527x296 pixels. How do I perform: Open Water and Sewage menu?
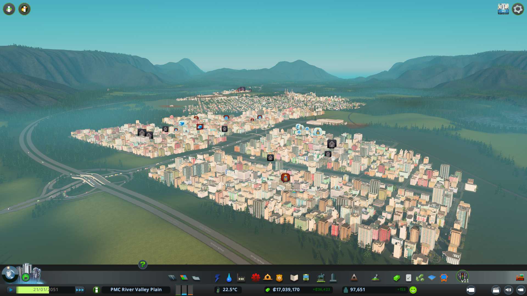[x=229, y=278]
